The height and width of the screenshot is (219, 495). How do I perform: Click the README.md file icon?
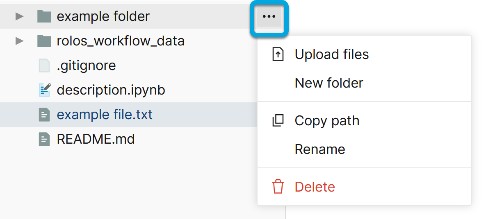click(44, 139)
